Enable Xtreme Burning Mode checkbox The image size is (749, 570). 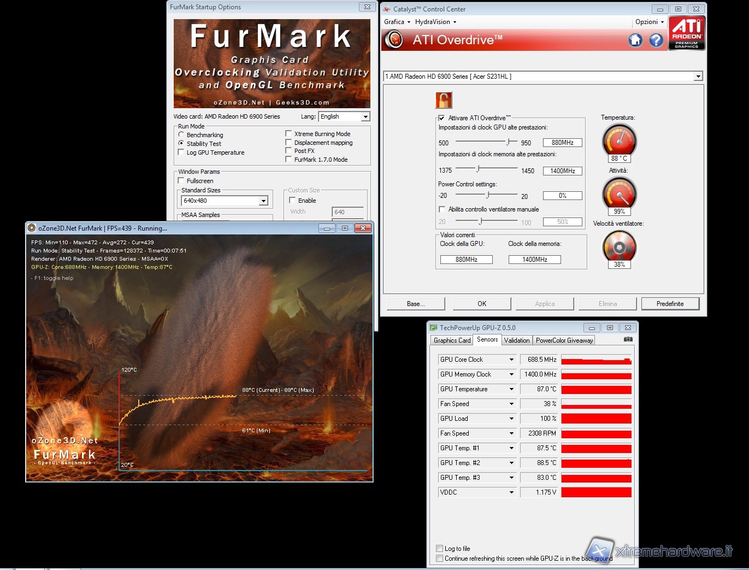point(288,133)
